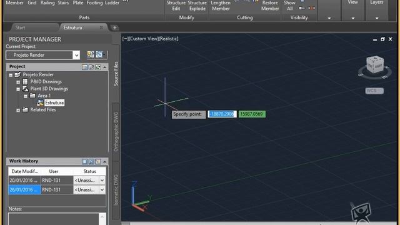This screenshot has width=400, height=225.
Task: Click the first icon in Project panel header
Action: [85, 67]
